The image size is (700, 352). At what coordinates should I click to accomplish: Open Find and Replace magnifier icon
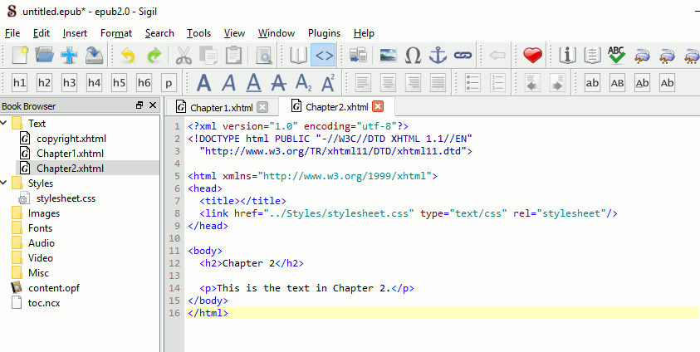[264, 56]
